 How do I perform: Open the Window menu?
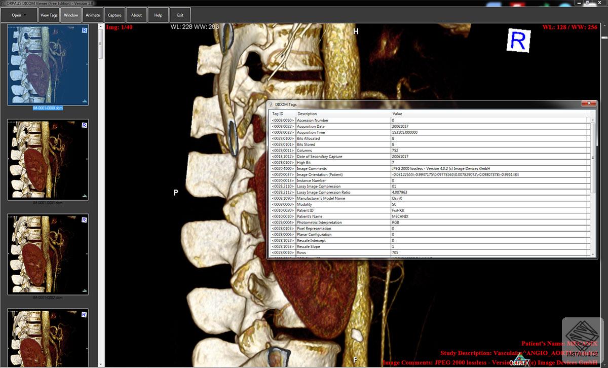(71, 15)
